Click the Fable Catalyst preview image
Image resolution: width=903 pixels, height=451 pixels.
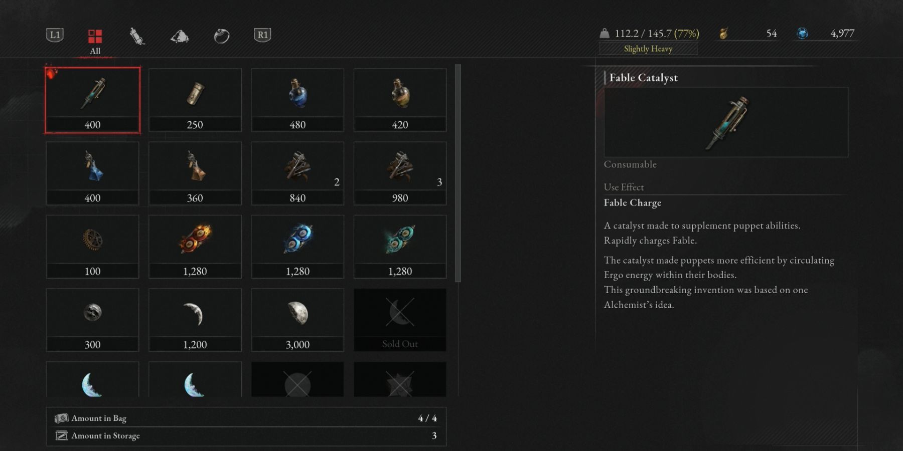[x=726, y=122]
